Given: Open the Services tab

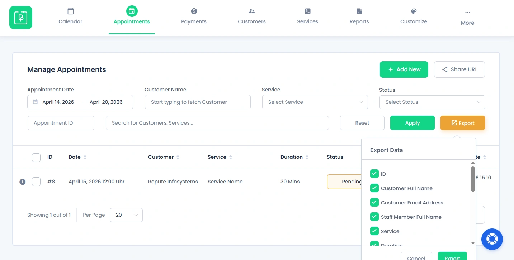Looking at the screenshot, I should point(308,17).
